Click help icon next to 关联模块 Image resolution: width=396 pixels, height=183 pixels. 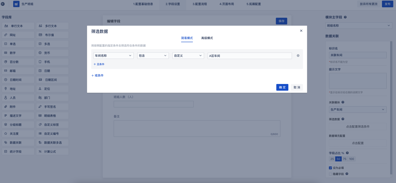[x=343, y=102]
